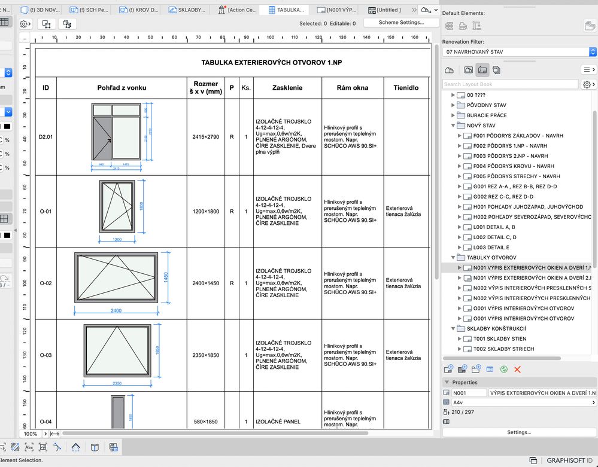Open the Renovation Filter dropdown
This screenshot has height=467, width=598.
[x=519, y=52]
